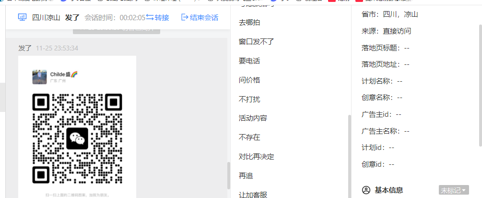Select quick reply 去哪拍
This screenshot has width=482, height=198.
(x=249, y=23)
